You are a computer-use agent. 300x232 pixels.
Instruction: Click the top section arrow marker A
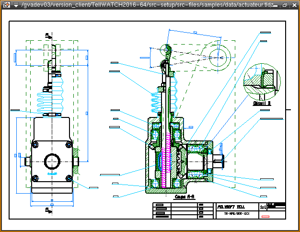point(48,35)
